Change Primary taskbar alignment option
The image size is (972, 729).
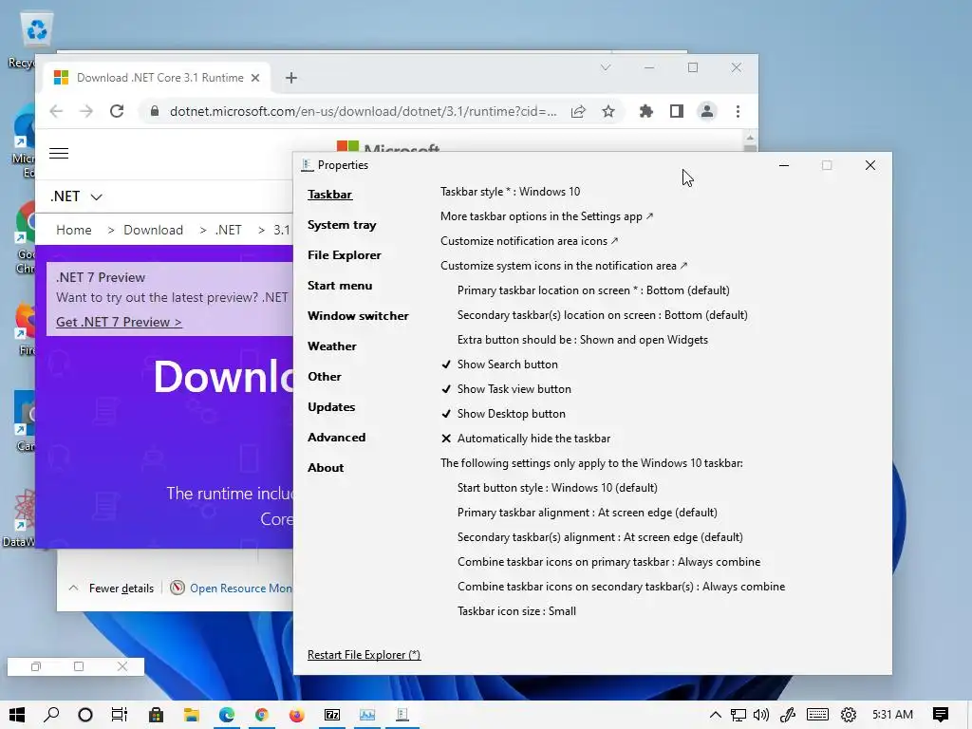coord(587,513)
